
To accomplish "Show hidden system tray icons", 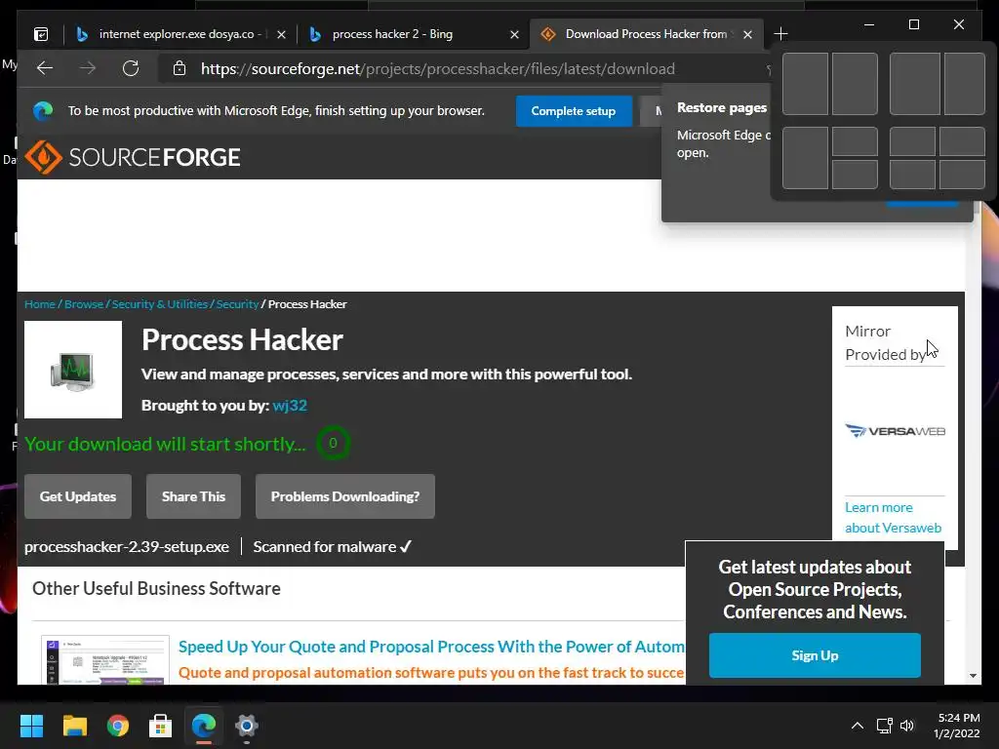I will pyautogui.click(x=858, y=726).
